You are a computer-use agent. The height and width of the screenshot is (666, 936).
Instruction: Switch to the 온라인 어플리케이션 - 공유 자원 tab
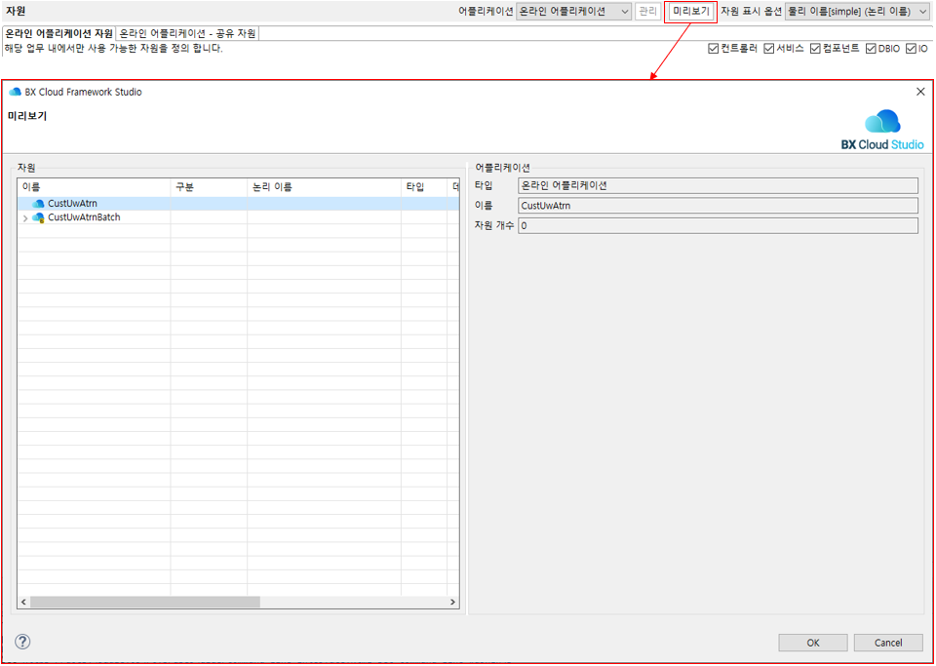[x=186, y=32]
